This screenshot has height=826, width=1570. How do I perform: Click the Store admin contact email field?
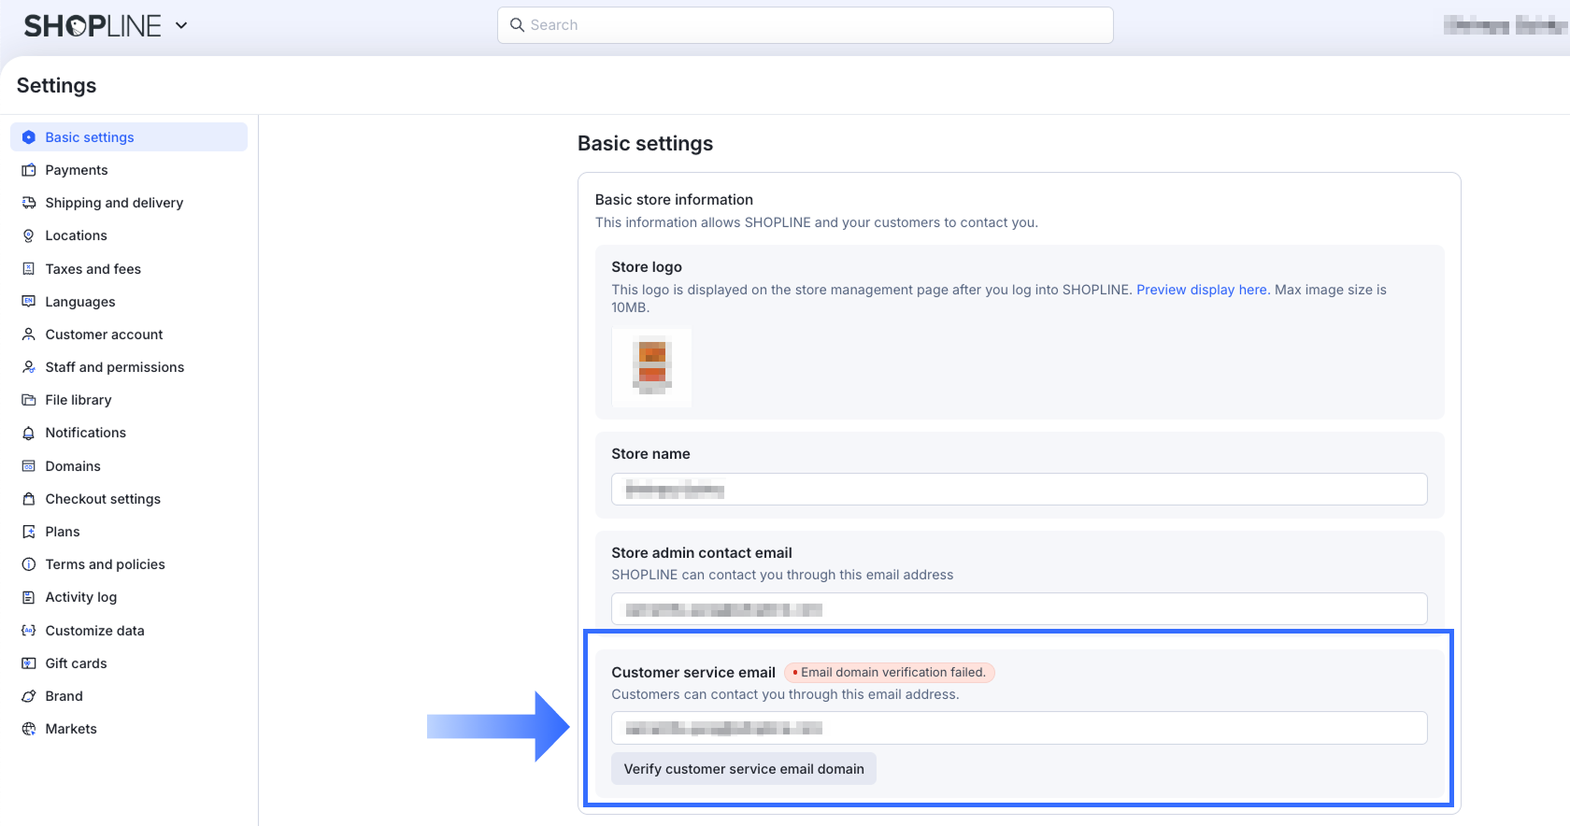point(1020,609)
